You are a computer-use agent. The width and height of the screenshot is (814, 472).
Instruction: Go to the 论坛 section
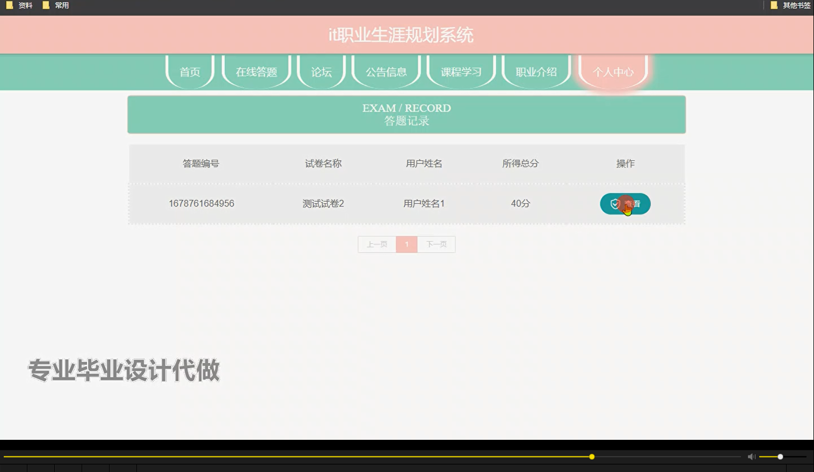[x=321, y=71]
